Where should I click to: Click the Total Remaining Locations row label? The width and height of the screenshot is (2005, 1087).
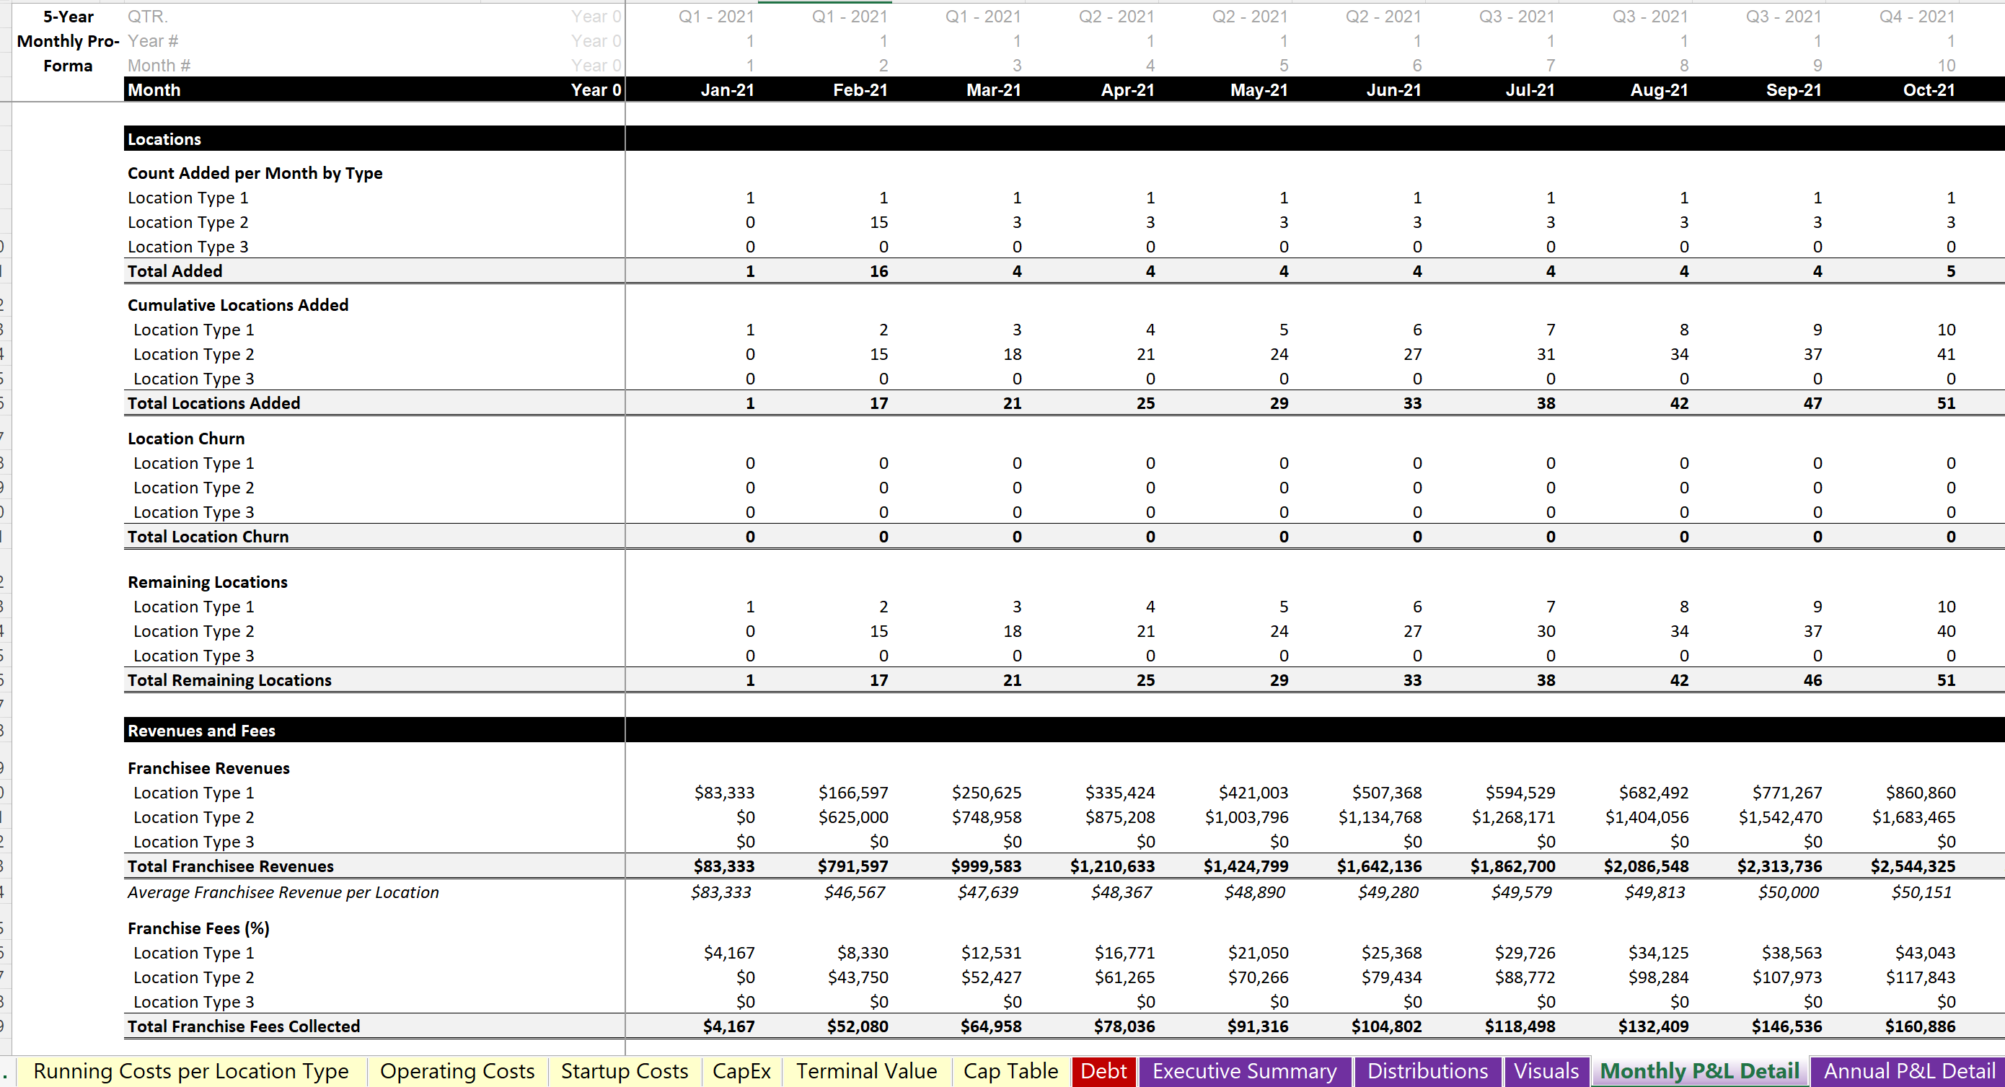click(x=229, y=679)
